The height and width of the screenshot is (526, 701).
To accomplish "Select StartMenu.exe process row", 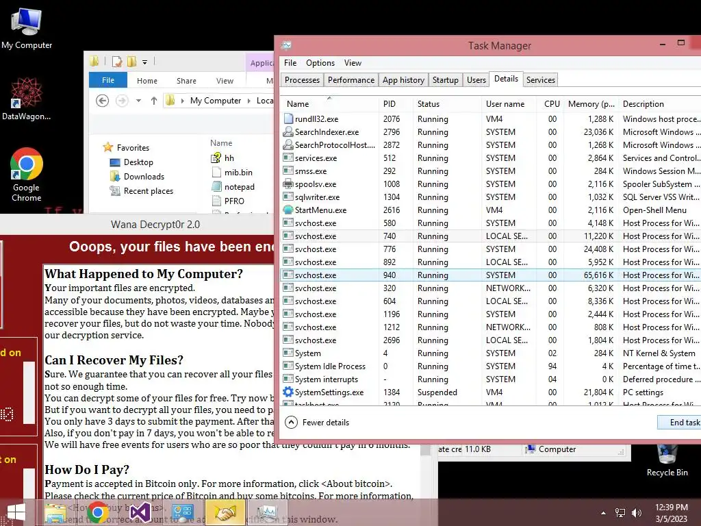I will 491,210.
